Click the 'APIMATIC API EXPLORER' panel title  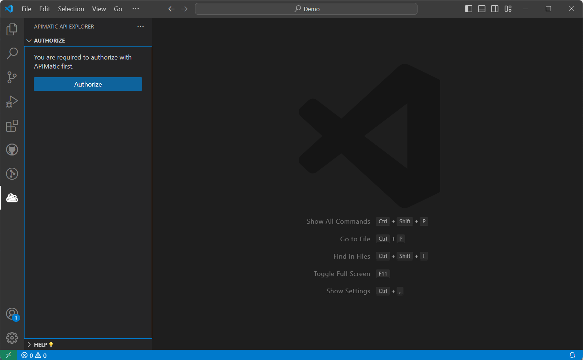64,27
